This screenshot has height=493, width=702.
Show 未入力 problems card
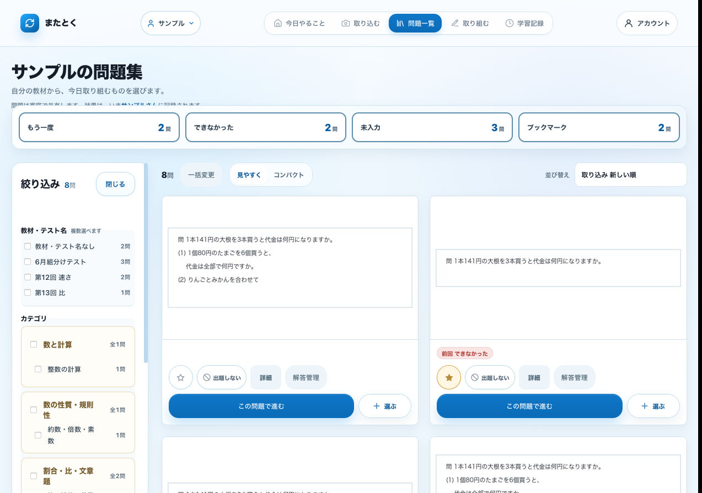[432, 127]
